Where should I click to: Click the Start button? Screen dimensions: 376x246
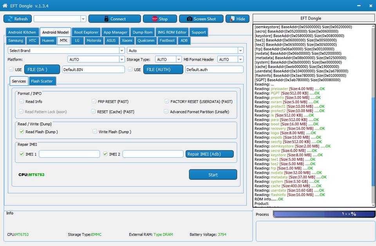click(213, 175)
